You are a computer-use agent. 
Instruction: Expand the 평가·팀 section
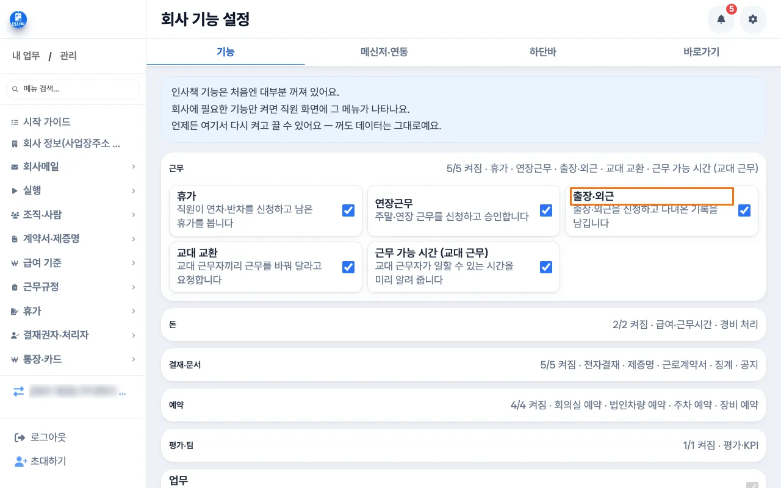(x=463, y=445)
